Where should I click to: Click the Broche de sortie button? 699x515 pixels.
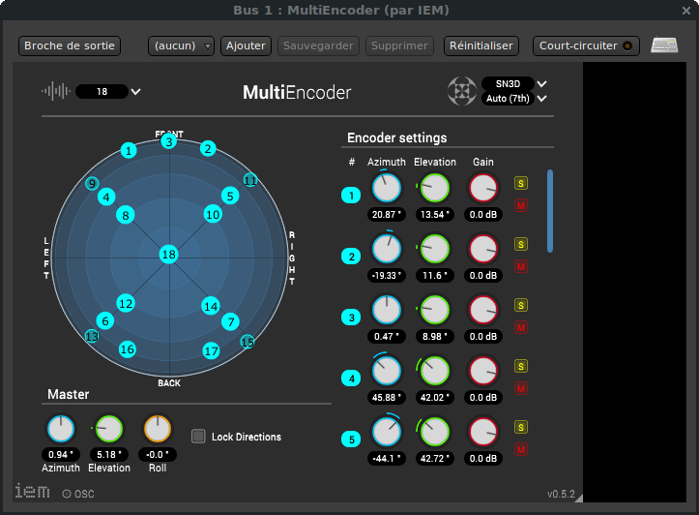point(70,45)
